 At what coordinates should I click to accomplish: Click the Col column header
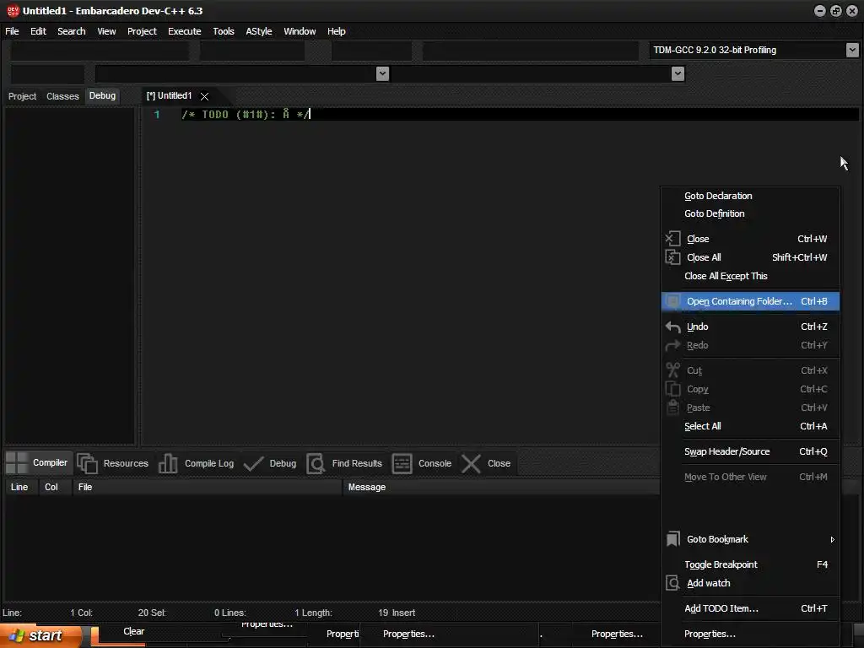[x=51, y=487]
